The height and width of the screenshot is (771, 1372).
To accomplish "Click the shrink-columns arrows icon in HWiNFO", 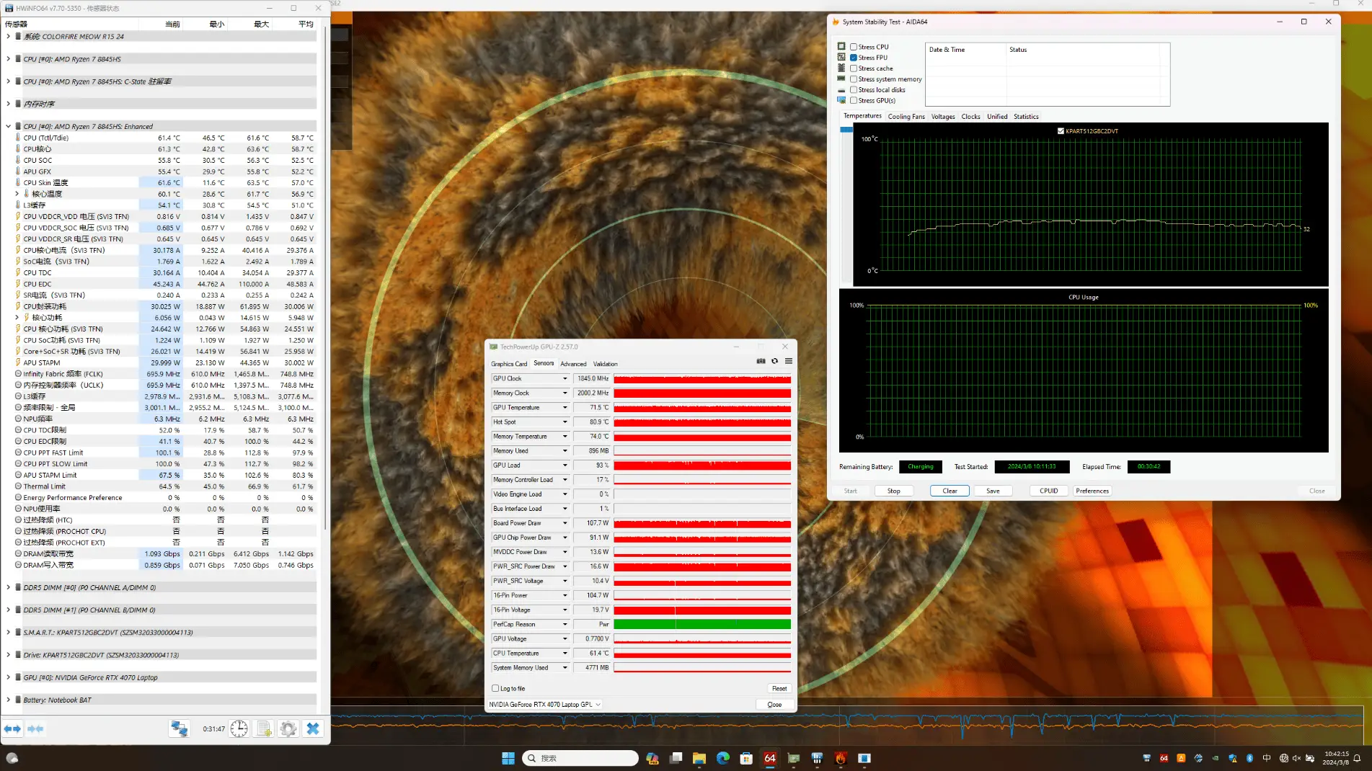I will 35,728.
